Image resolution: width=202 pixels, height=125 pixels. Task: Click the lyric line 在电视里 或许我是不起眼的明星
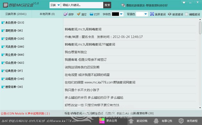(x=87, y=75)
